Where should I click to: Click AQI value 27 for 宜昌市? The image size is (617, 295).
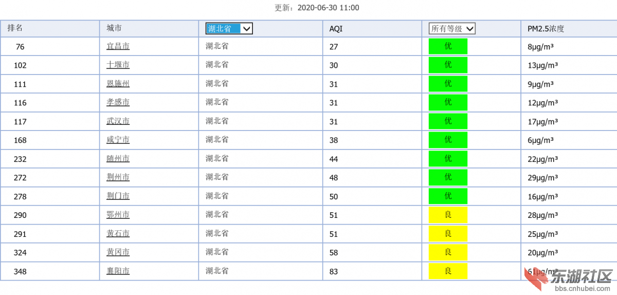pyautogui.click(x=334, y=47)
